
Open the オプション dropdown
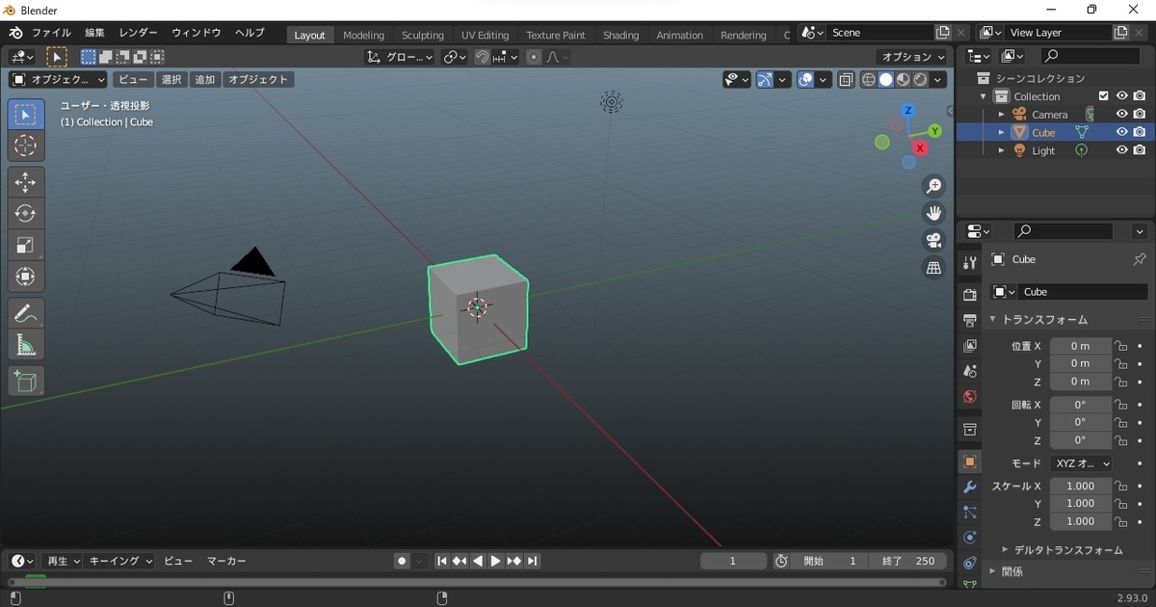coord(913,57)
